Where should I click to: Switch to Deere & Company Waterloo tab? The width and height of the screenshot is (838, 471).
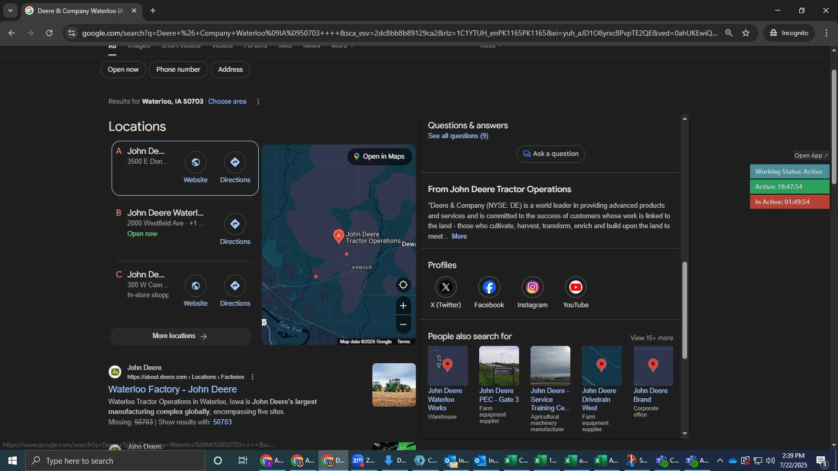point(80,10)
